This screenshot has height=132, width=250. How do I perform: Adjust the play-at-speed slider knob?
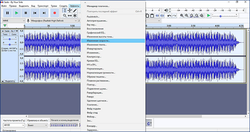pos(220,16)
